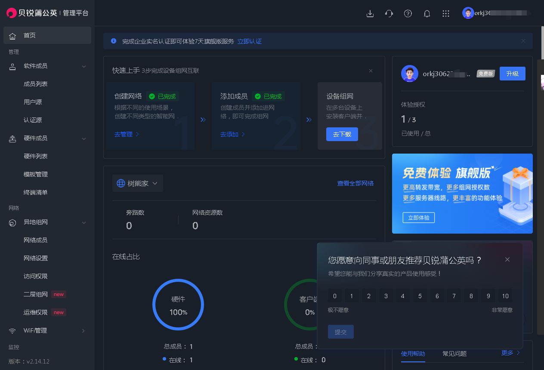
Task: Collapse the 异地组网 menu group
Action: (84, 222)
